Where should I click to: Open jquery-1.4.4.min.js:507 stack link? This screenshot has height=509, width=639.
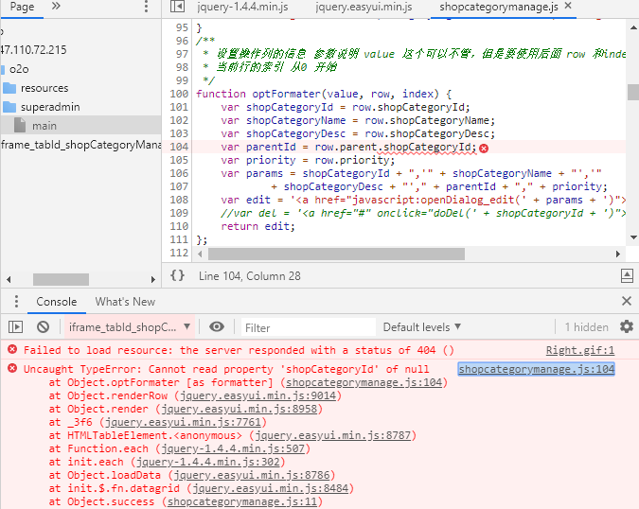click(233, 448)
